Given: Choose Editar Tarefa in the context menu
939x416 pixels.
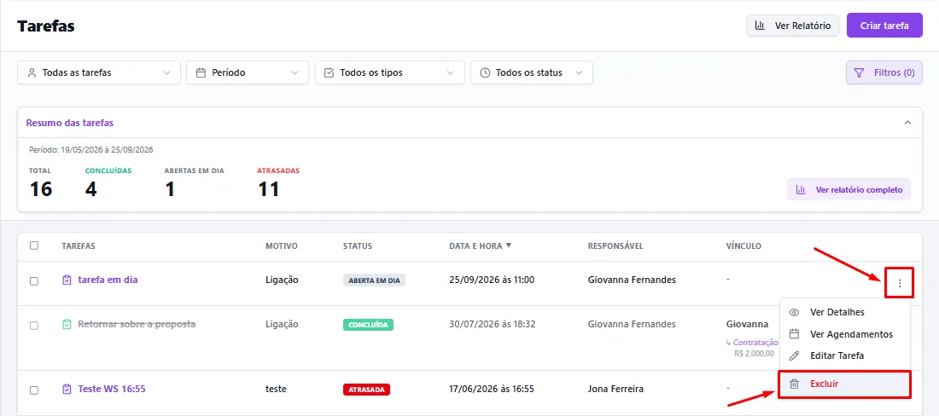Looking at the screenshot, I should tap(844, 355).
